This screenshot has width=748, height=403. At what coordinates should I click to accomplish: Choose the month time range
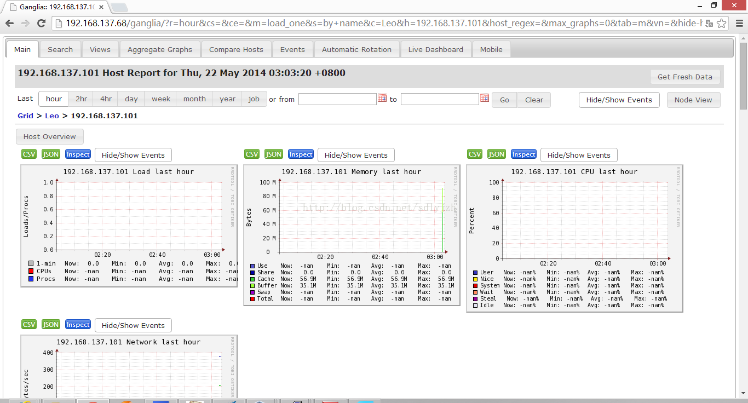pos(194,99)
